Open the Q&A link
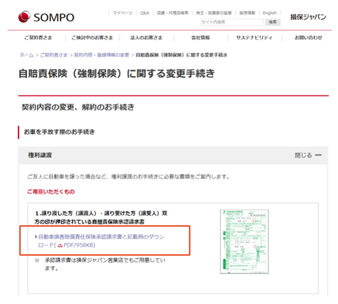338x304 pixels. tap(145, 13)
